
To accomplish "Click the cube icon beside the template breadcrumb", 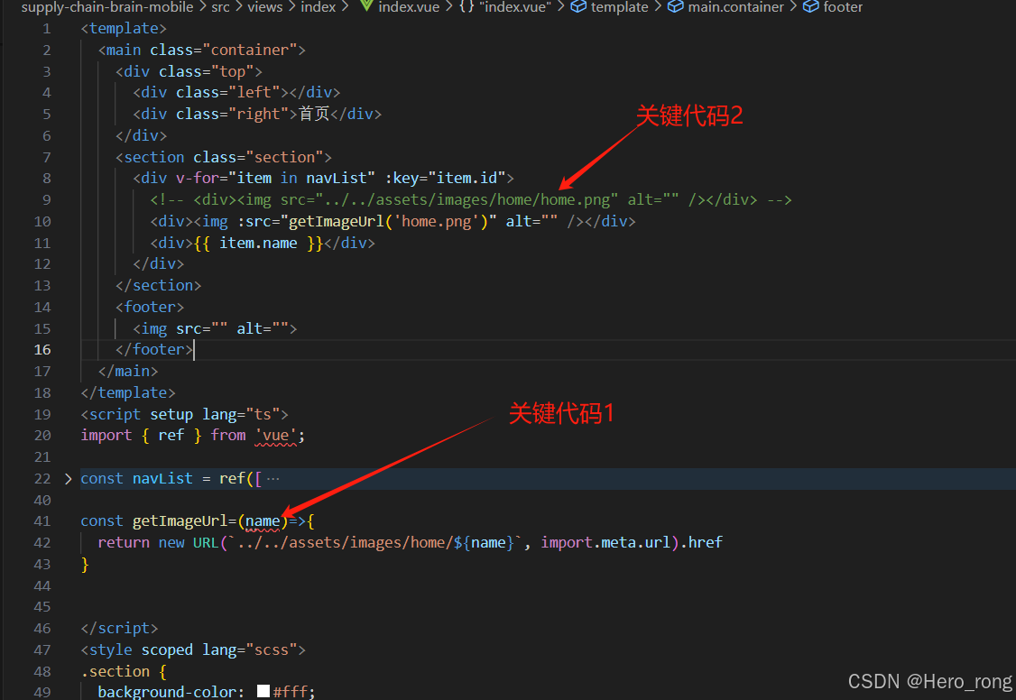I will pyautogui.click(x=578, y=6).
